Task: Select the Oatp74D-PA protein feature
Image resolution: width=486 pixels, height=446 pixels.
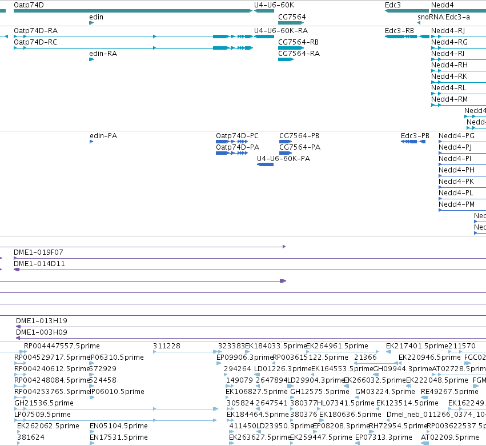Action: [232, 153]
